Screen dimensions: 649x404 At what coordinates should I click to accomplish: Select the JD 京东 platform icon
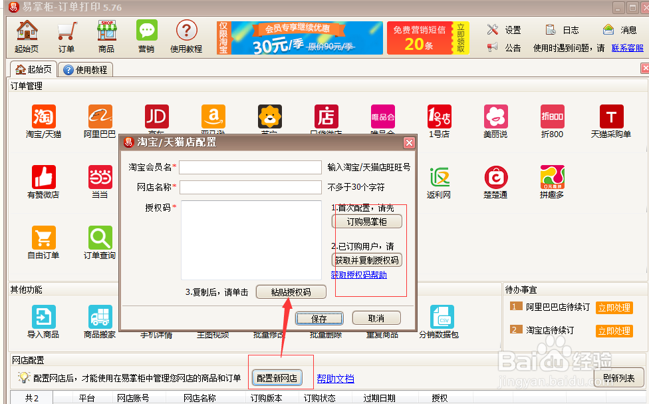[156, 116]
